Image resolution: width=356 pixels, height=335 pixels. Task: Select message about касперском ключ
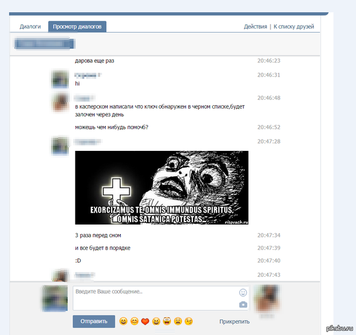click(x=160, y=110)
